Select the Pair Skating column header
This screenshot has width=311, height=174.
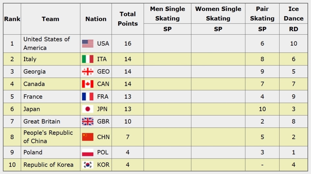point(262,14)
